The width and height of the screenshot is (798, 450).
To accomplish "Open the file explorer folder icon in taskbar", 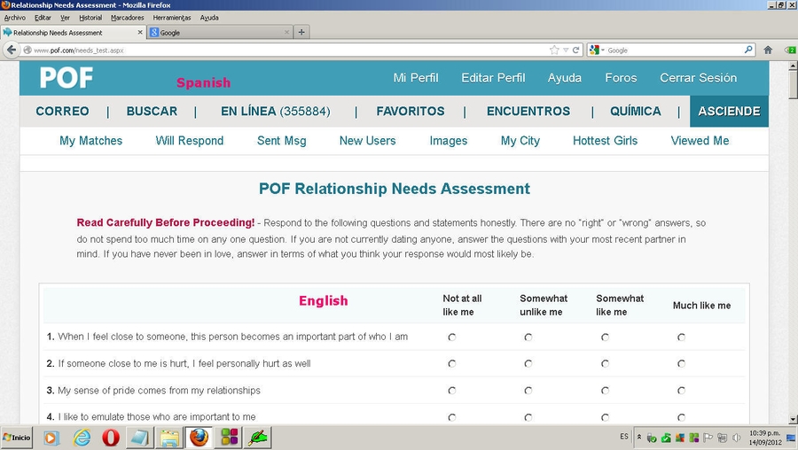I will [x=168, y=438].
